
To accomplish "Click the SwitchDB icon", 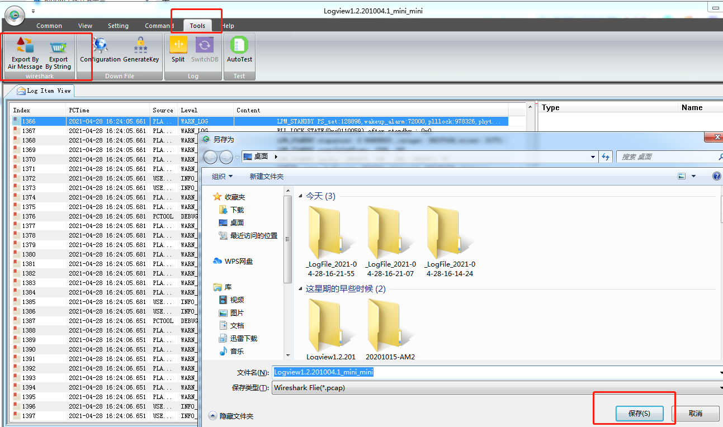I will coord(205,46).
